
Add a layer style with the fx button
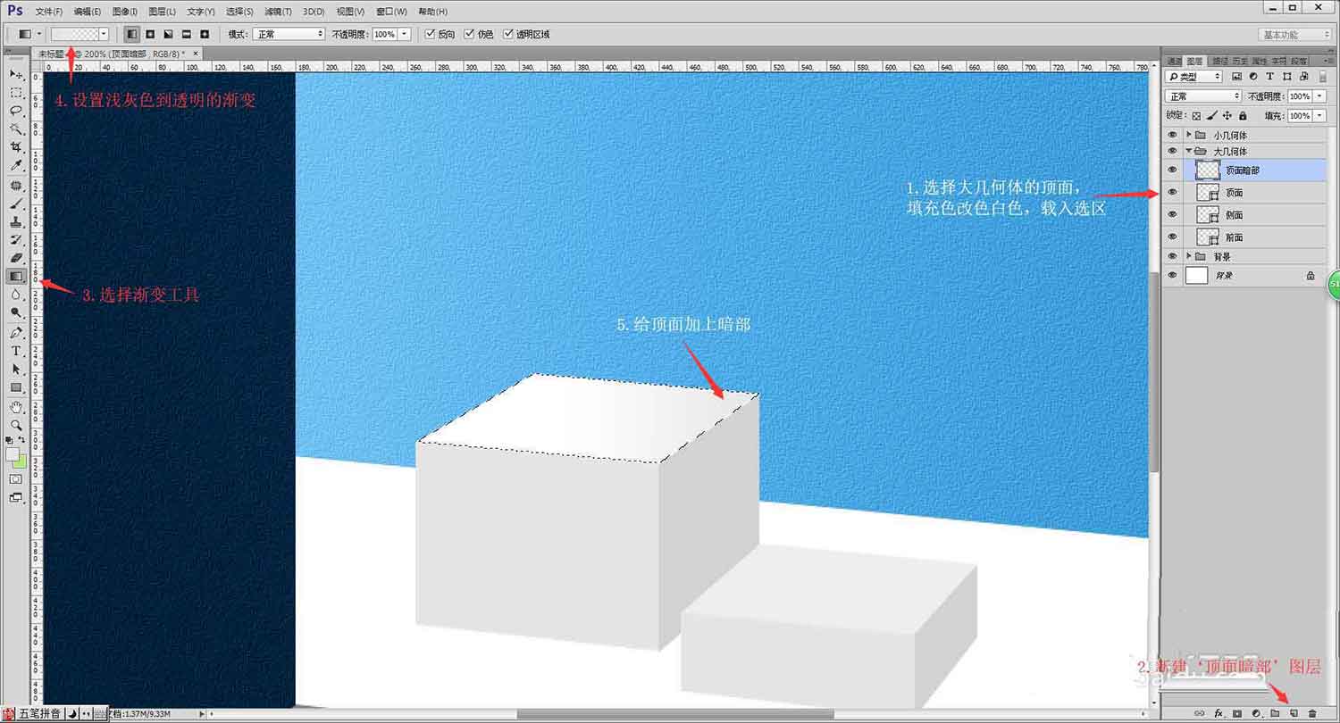click(1219, 713)
